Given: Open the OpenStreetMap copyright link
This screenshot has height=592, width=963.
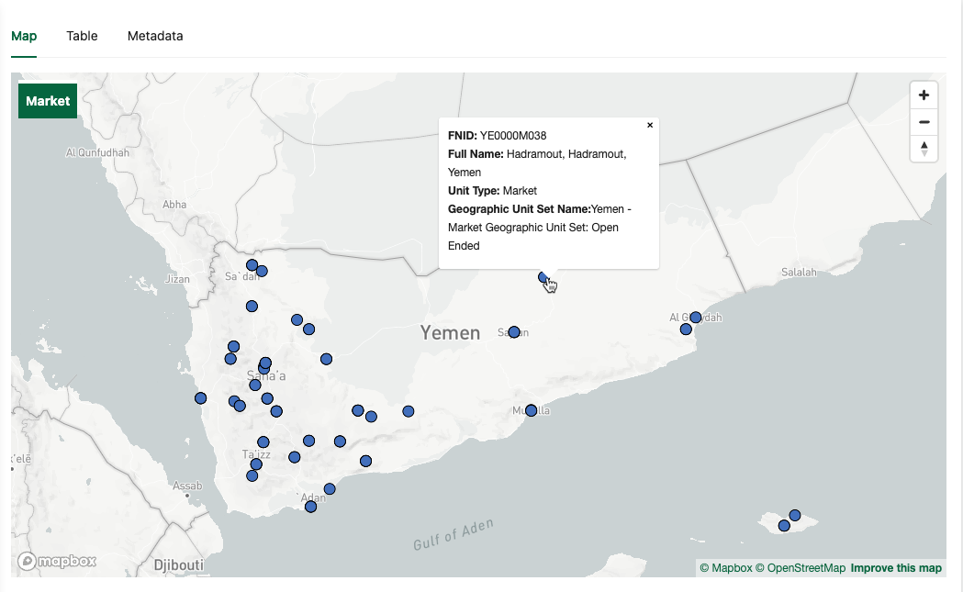Looking at the screenshot, I should click(801, 567).
